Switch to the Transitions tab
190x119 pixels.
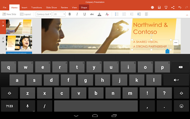point(37,7)
